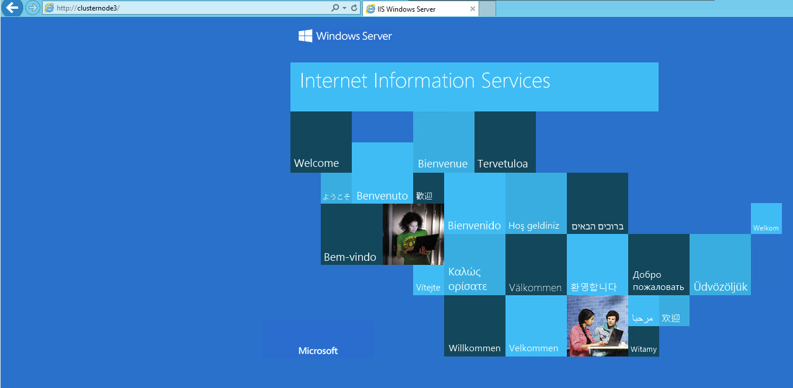Screen dimensions: 793x388
Task: Click the Willkommen tile
Action: (x=475, y=326)
